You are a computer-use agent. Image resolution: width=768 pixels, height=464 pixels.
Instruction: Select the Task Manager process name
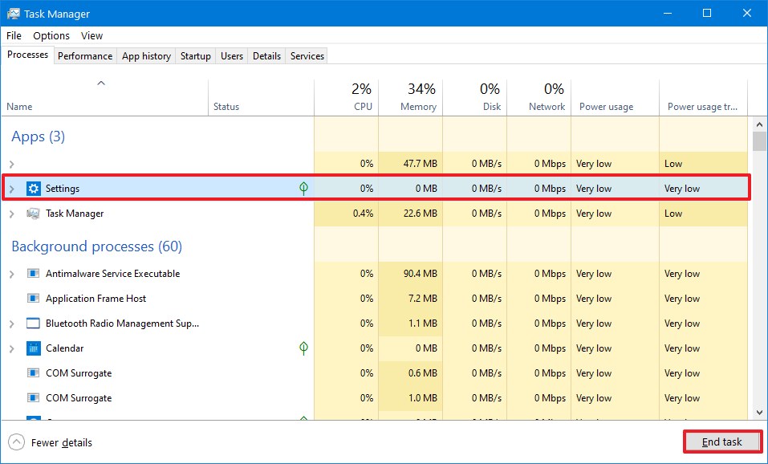click(75, 214)
